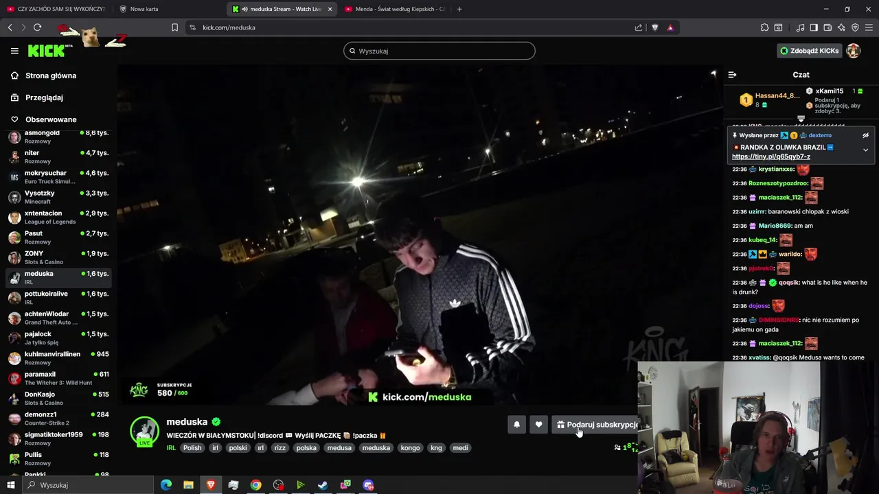The width and height of the screenshot is (879, 494).
Task: Open Brave VPN shield icon
Action: tap(855, 27)
